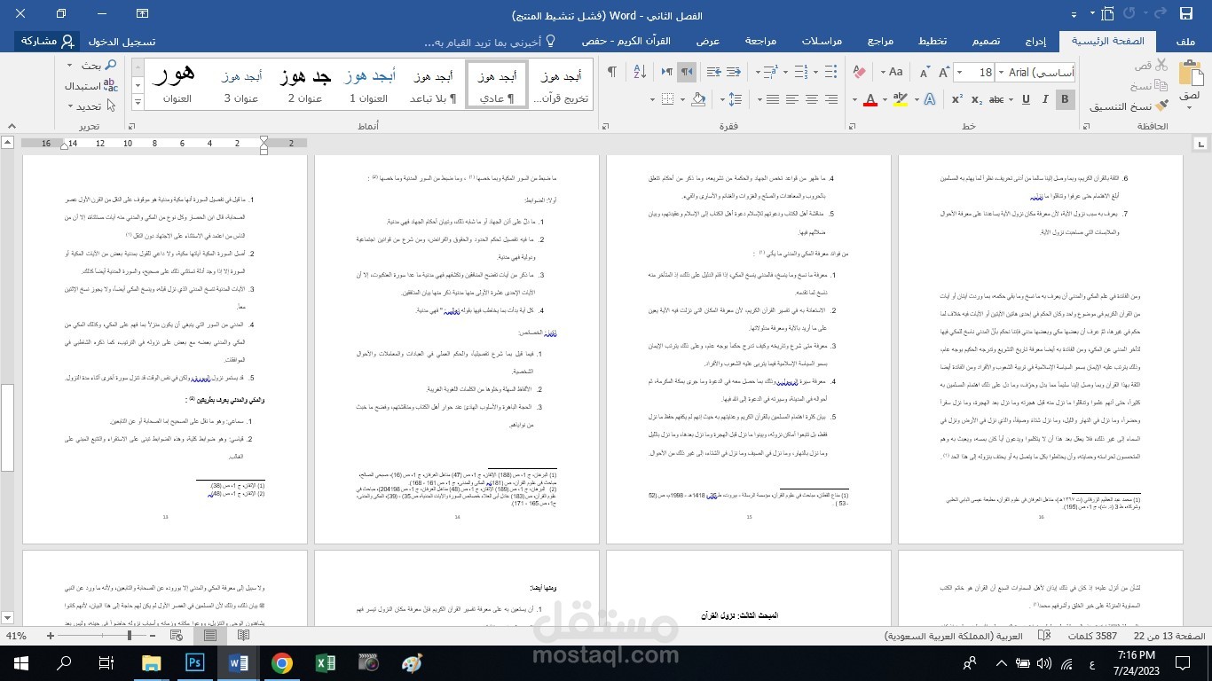Toggle Show/Hide paragraph marks (¶)

(612, 72)
